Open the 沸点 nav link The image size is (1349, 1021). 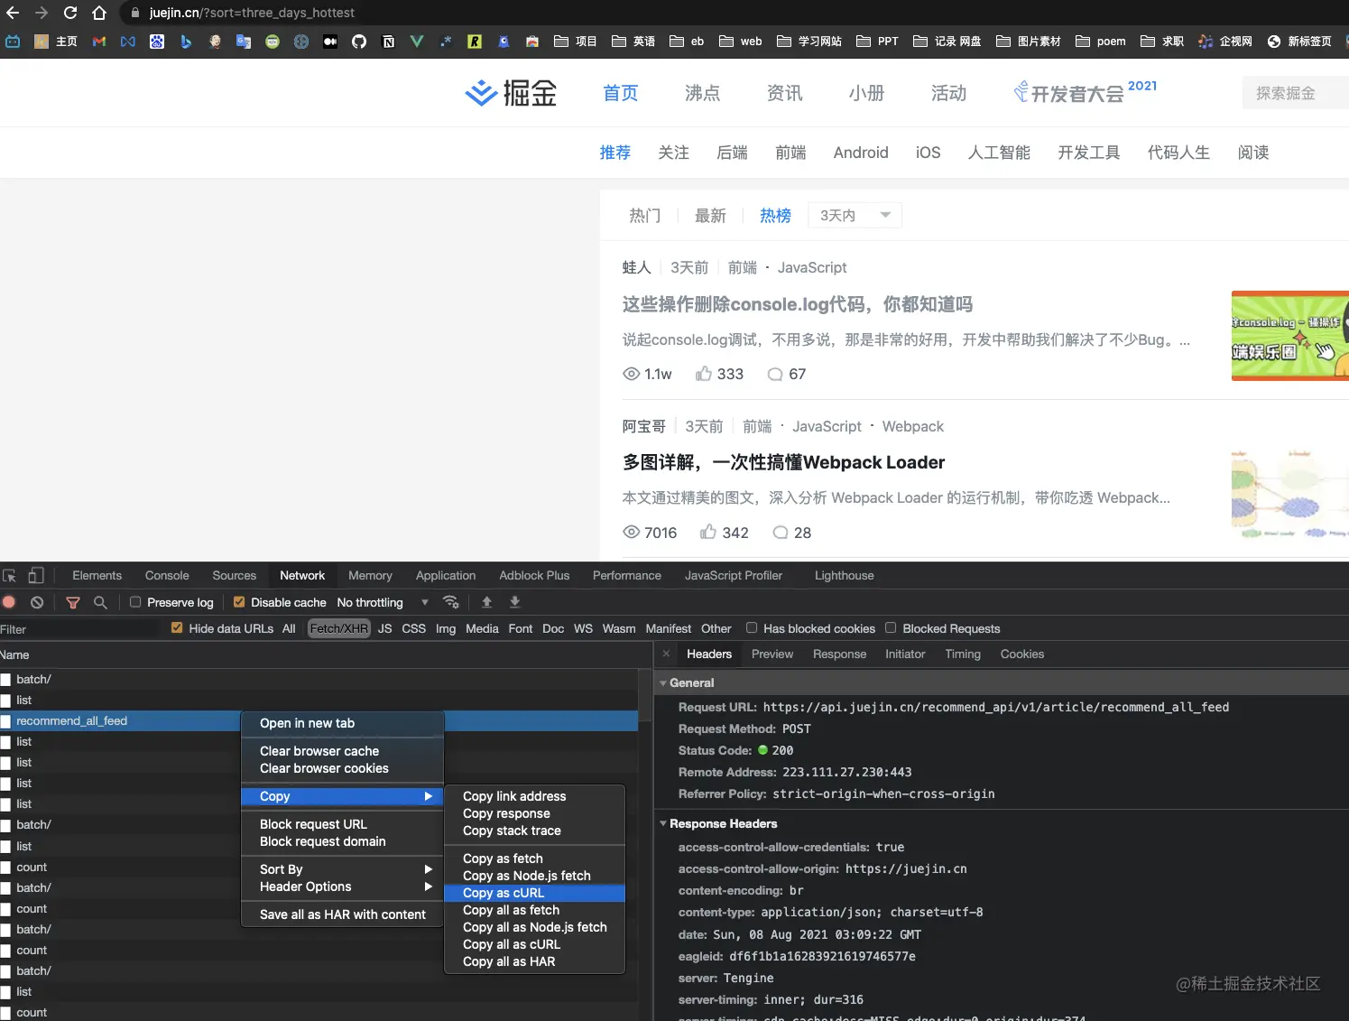tap(702, 93)
